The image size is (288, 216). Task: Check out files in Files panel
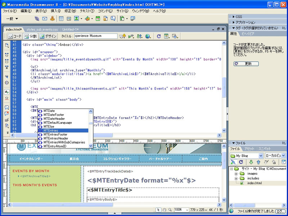coord(266,162)
